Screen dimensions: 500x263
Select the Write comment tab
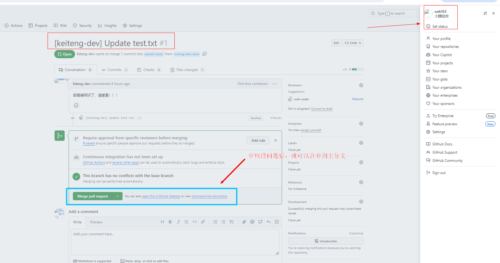tap(77, 222)
